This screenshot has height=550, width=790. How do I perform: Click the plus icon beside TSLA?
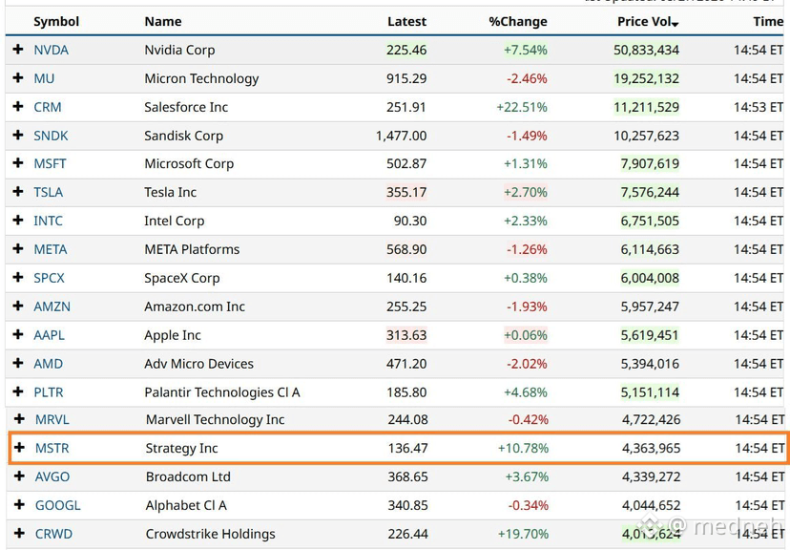18,192
